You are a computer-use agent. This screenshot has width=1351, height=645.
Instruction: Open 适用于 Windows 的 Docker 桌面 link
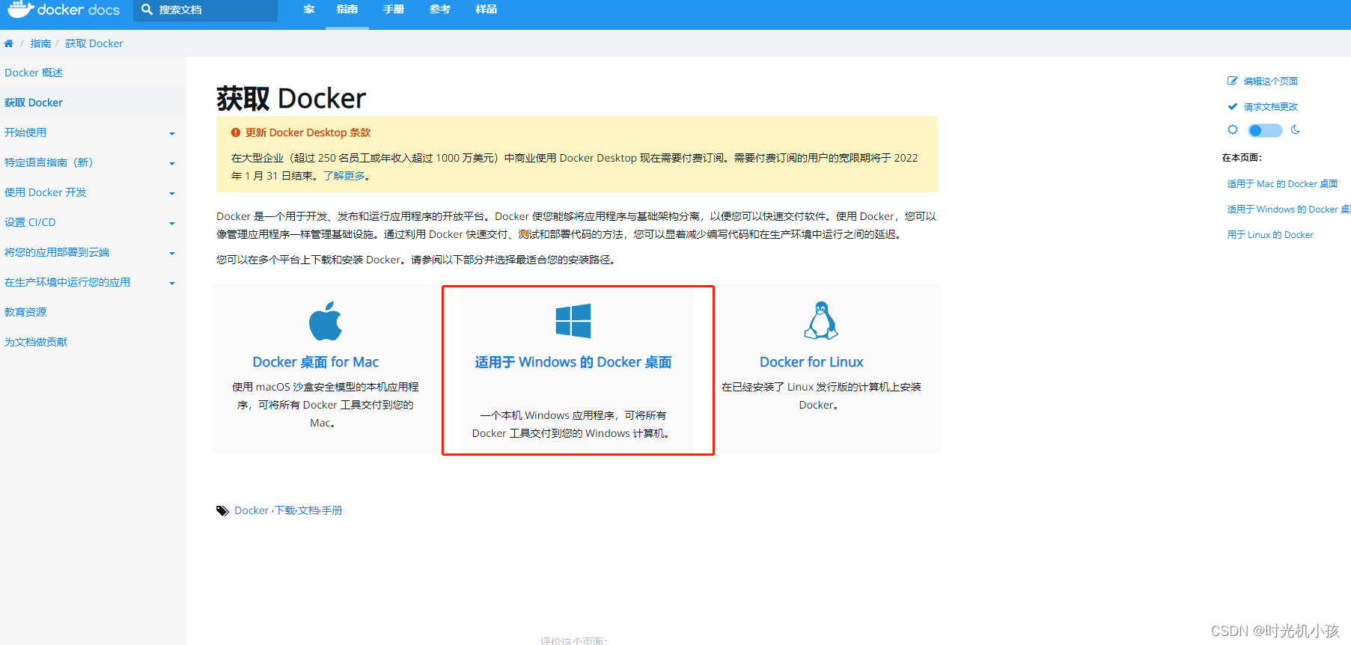(573, 362)
